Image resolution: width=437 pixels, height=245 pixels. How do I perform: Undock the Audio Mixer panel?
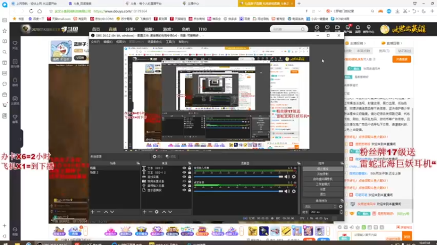click(298, 163)
